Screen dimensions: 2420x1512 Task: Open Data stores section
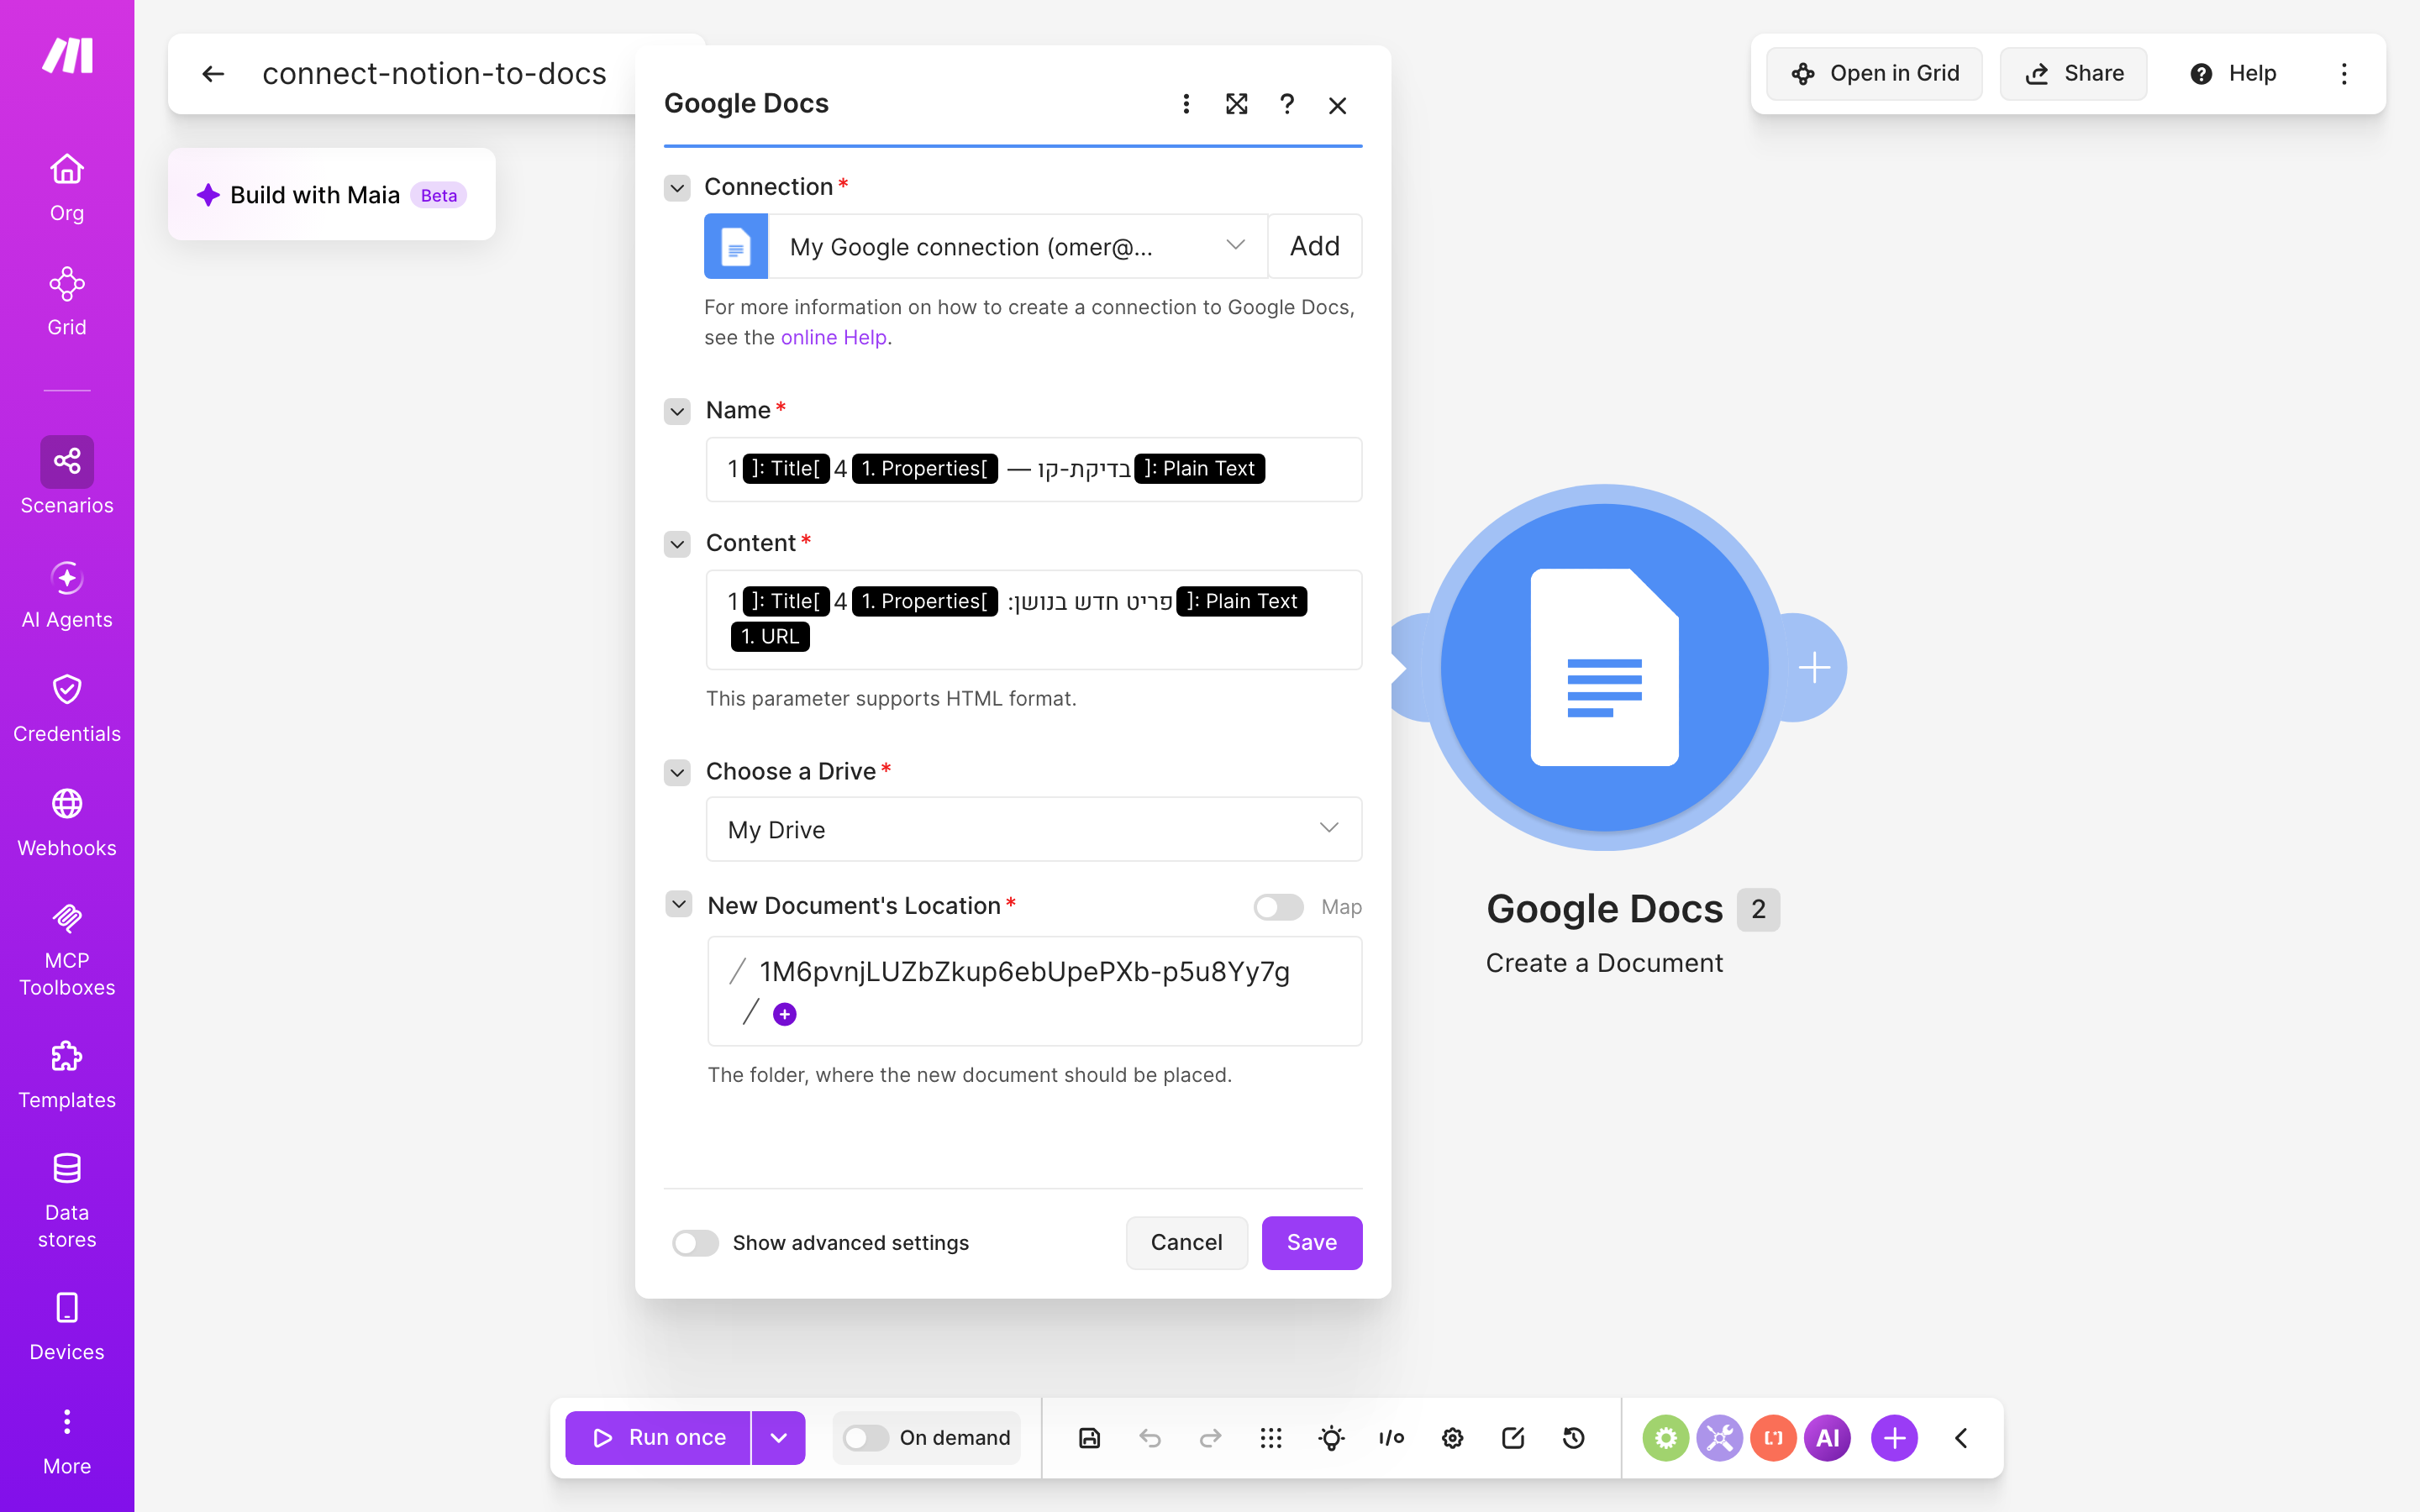(67, 1200)
